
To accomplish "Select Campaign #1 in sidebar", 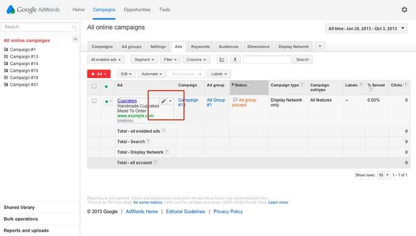I will pyautogui.click(x=22, y=49).
